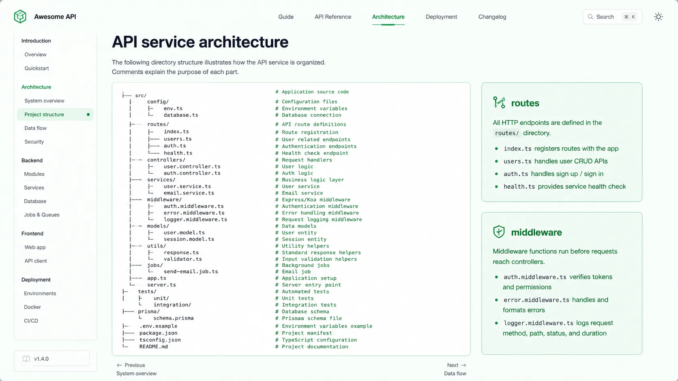Go to Next page Data flow
678x381 pixels.
(x=455, y=373)
